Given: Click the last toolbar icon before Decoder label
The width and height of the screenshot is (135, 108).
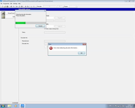Looking at the screenshot, I should (x=34, y=6).
